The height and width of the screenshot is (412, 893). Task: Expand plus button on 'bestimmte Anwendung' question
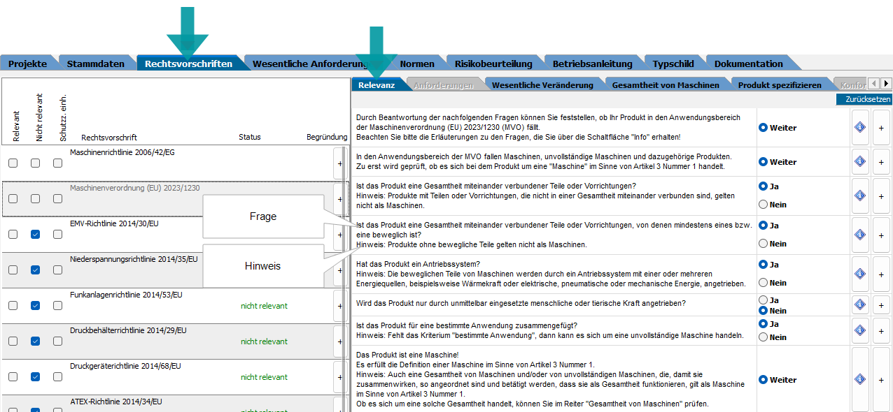(x=881, y=330)
